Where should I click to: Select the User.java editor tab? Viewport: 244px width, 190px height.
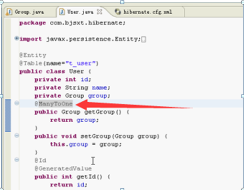tap(80, 12)
